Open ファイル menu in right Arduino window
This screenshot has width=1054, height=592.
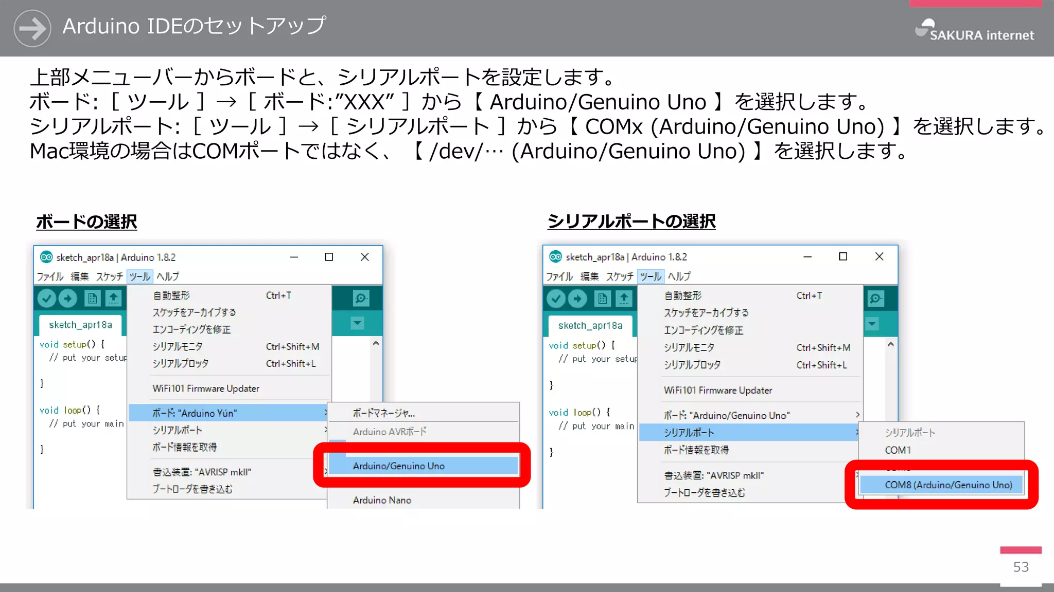[x=559, y=276]
